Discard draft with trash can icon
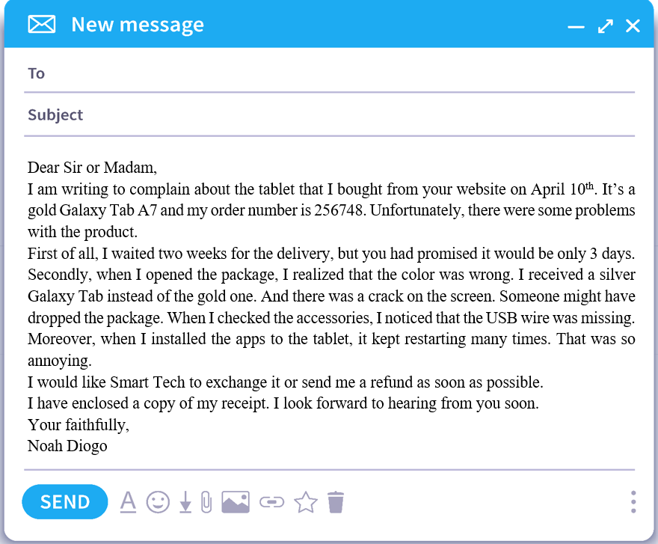Screen dimensions: 658x544 pos(336,501)
